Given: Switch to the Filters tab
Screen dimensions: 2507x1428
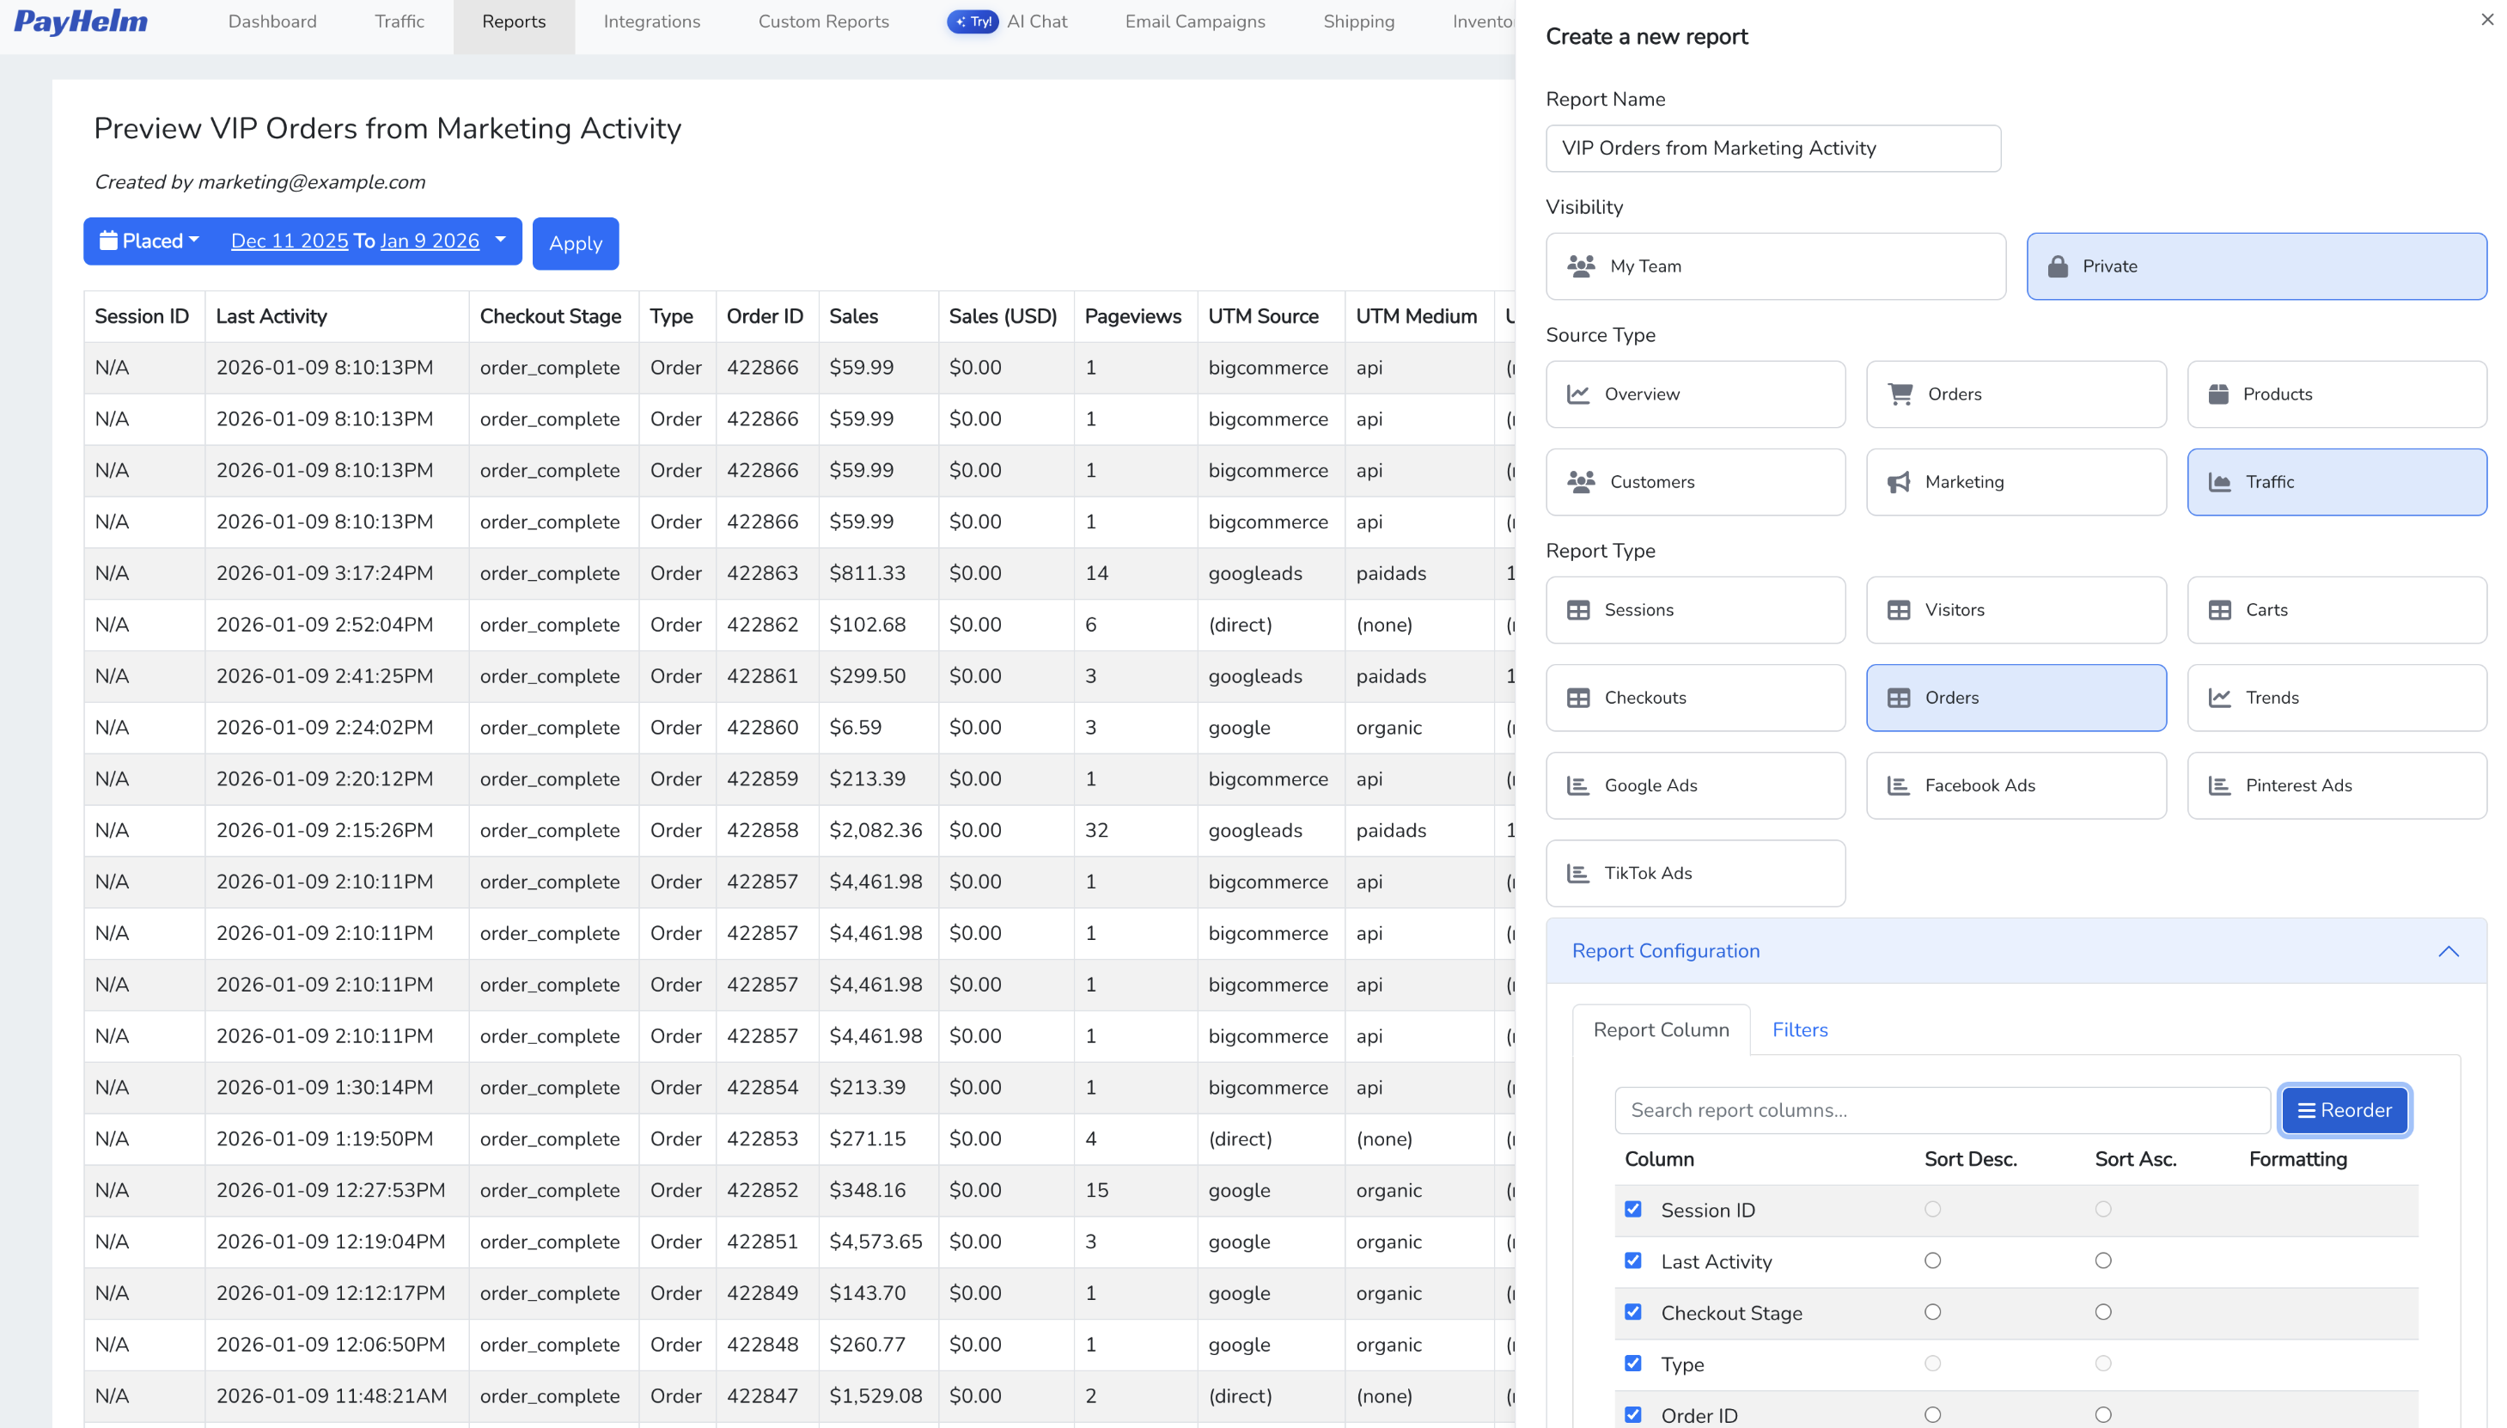Looking at the screenshot, I should (1799, 1028).
